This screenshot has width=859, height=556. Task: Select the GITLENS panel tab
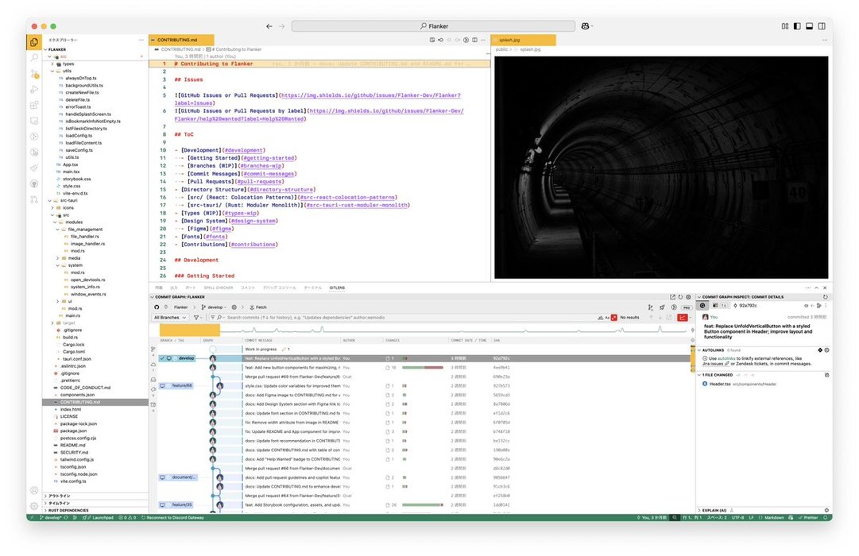click(x=337, y=287)
